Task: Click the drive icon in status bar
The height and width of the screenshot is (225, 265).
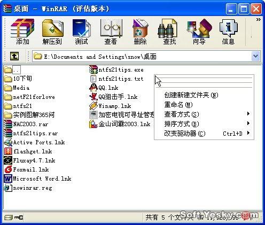Action: click(x=9, y=217)
